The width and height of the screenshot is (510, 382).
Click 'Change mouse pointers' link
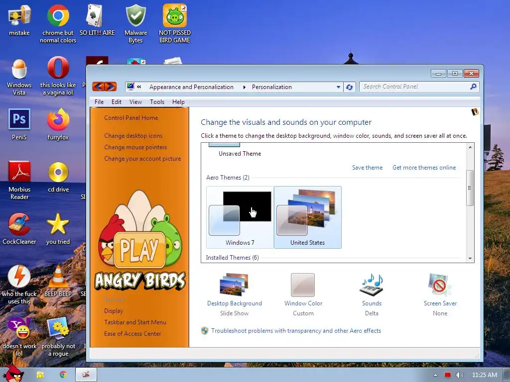pyautogui.click(x=135, y=147)
